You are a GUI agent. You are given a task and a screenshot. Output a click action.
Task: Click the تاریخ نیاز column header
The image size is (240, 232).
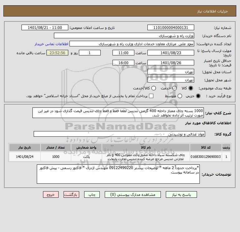coord(25,147)
